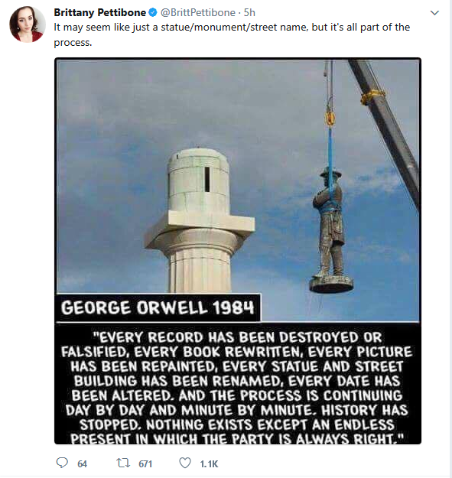
Task: Click the Brittany Pettibone display name
Action: 100,12
